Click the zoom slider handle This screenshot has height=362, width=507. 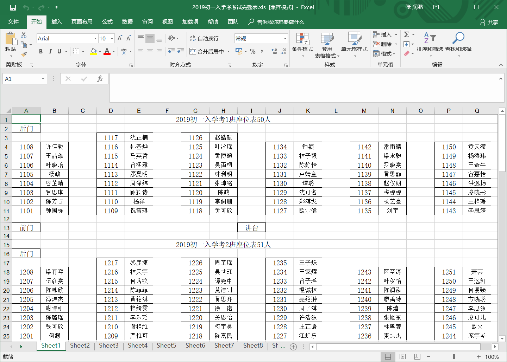pos(453,357)
